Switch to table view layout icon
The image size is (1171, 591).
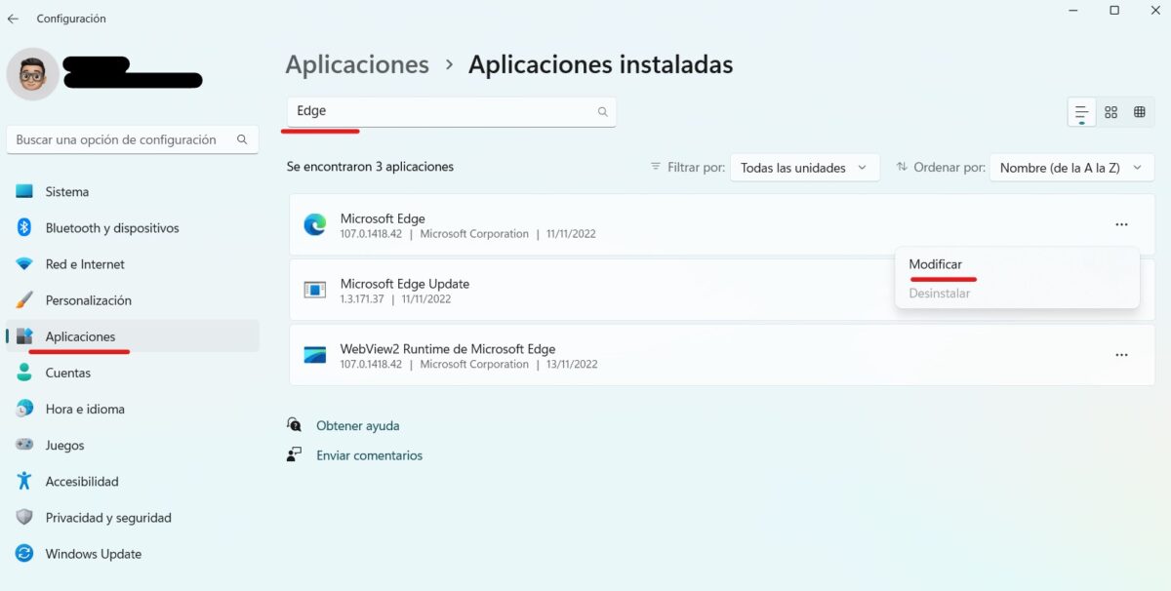pos(1139,113)
